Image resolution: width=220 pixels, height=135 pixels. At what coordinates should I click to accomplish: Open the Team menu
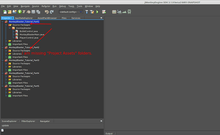coord(71,6)
